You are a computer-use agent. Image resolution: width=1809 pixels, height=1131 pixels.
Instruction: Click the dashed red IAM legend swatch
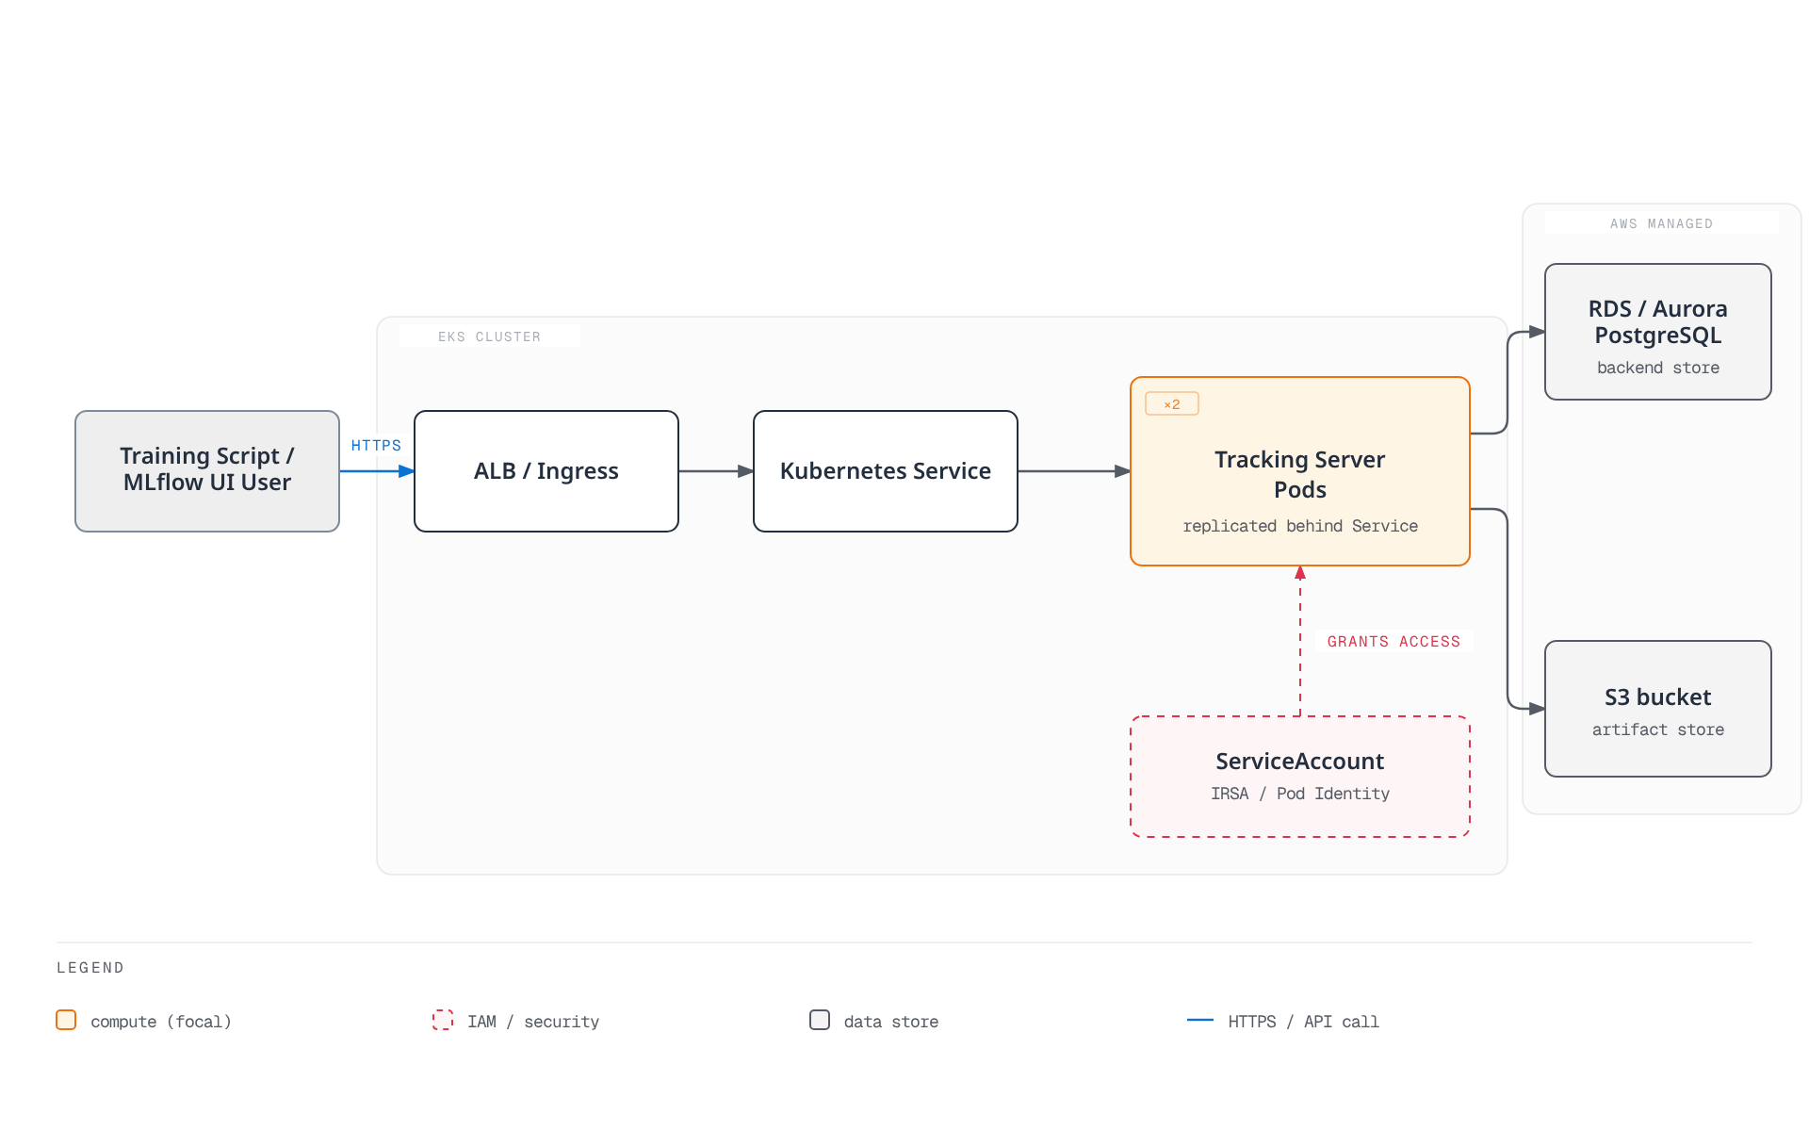pyautogui.click(x=443, y=1020)
